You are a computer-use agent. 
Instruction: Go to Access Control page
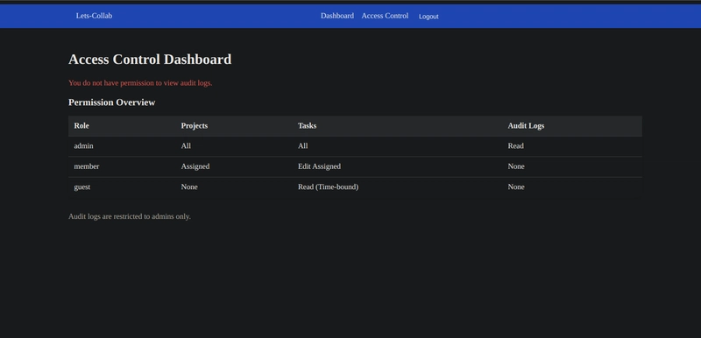tap(385, 16)
